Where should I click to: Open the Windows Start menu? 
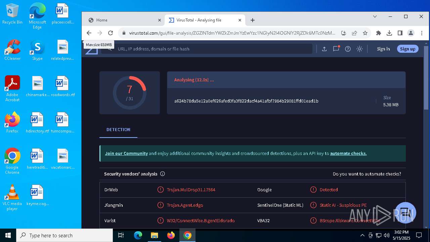pyautogui.click(x=8, y=235)
